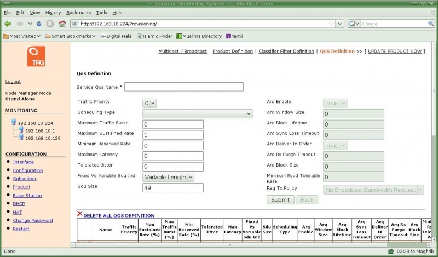438x257 pixels.
Task: Click DELETE ALL QOS DEFINITION link
Action: click(x=119, y=215)
